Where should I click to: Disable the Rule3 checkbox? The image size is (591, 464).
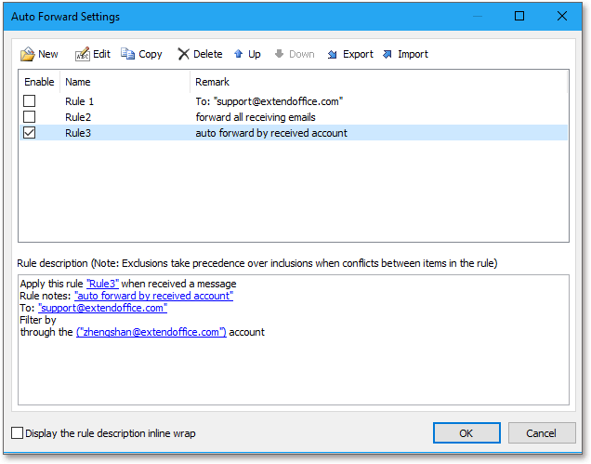coord(30,133)
